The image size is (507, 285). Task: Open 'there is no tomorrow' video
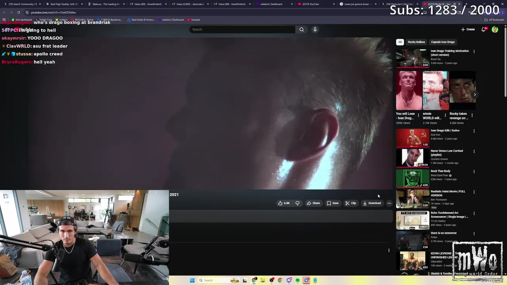[x=412, y=240]
